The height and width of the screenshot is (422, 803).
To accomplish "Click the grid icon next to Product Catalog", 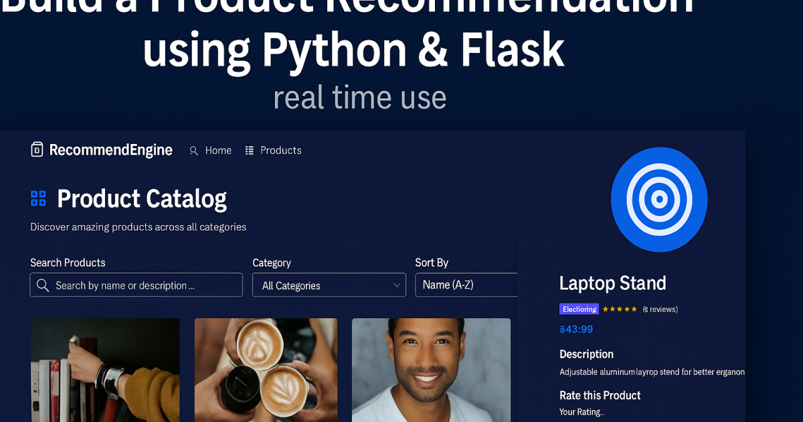I will click(38, 198).
